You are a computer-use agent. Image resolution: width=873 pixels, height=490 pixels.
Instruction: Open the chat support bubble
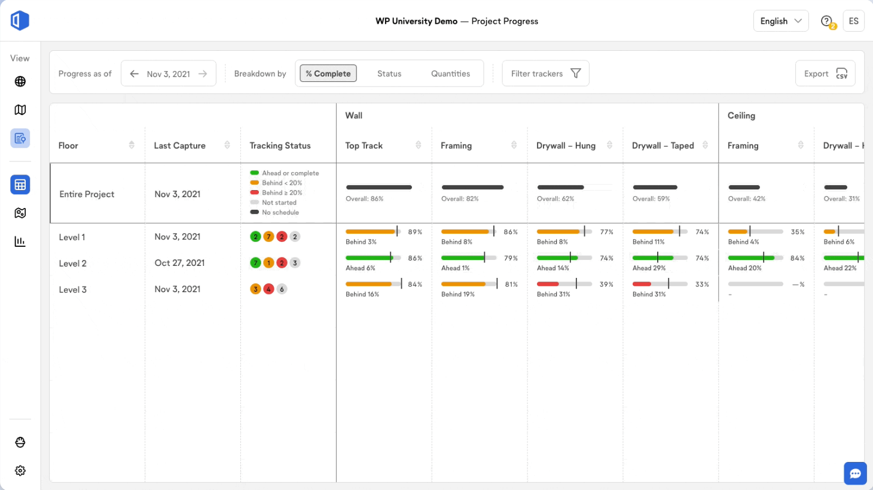(x=855, y=474)
